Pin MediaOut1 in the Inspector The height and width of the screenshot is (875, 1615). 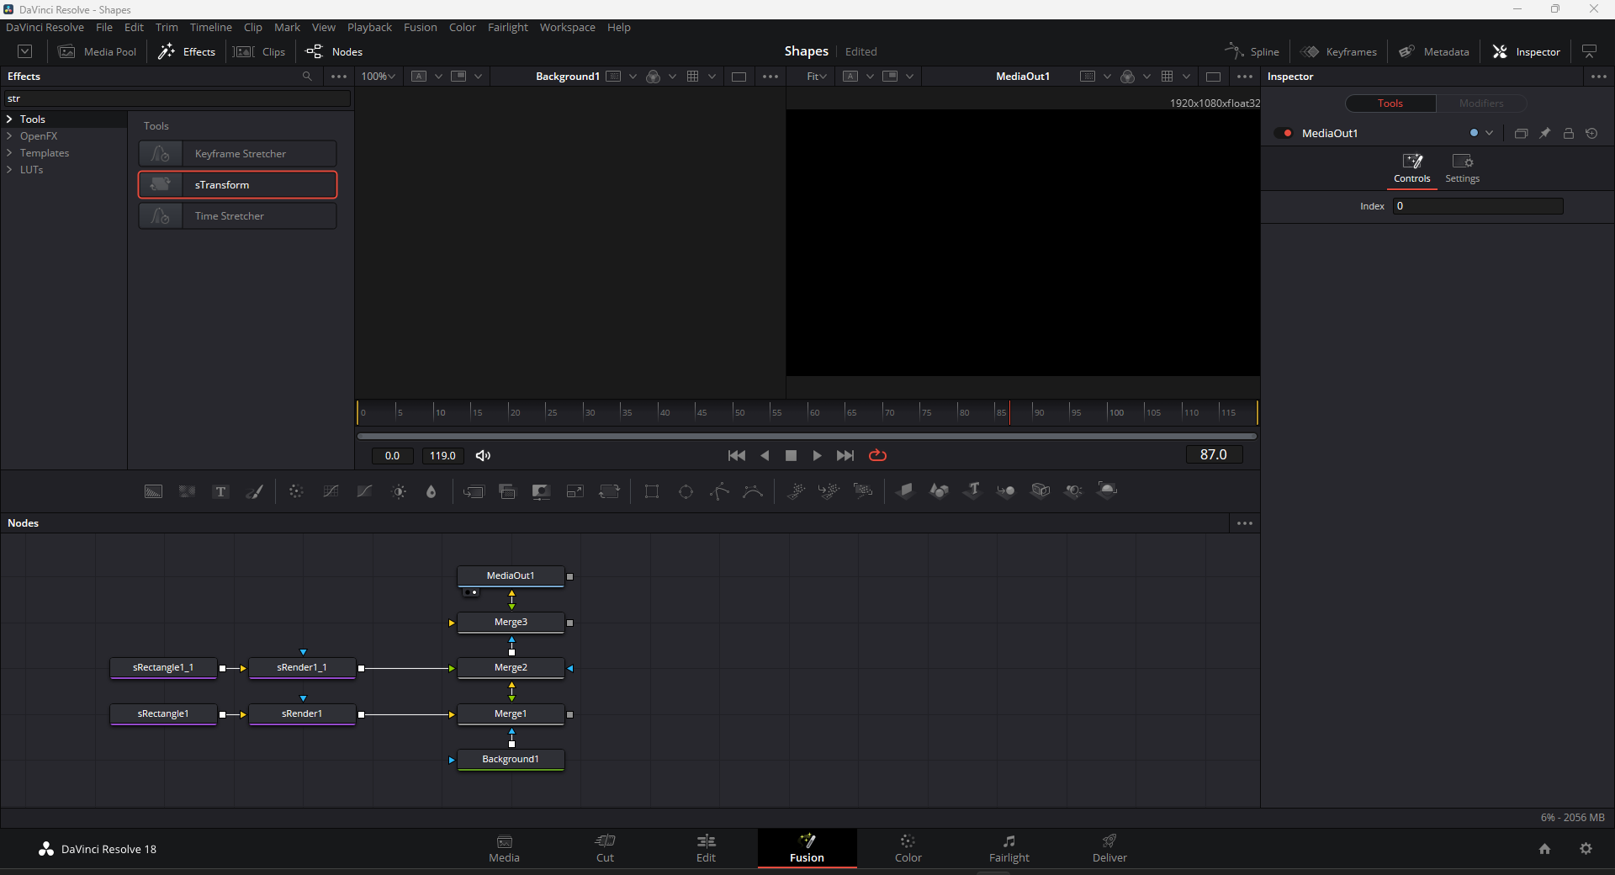coord(1544,133)
